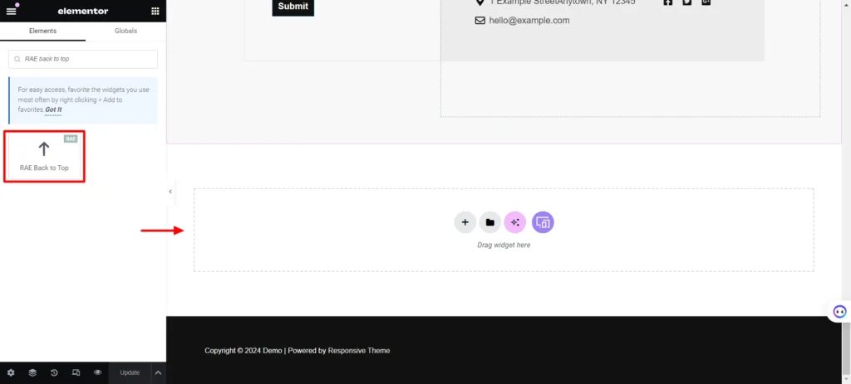
Task: Switch to the Globals tab
Action: [125, 31]
